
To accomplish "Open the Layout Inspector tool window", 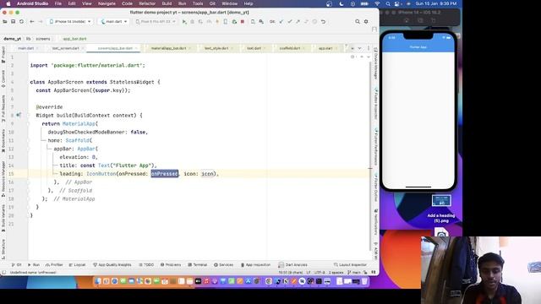I will pos(350,264).
